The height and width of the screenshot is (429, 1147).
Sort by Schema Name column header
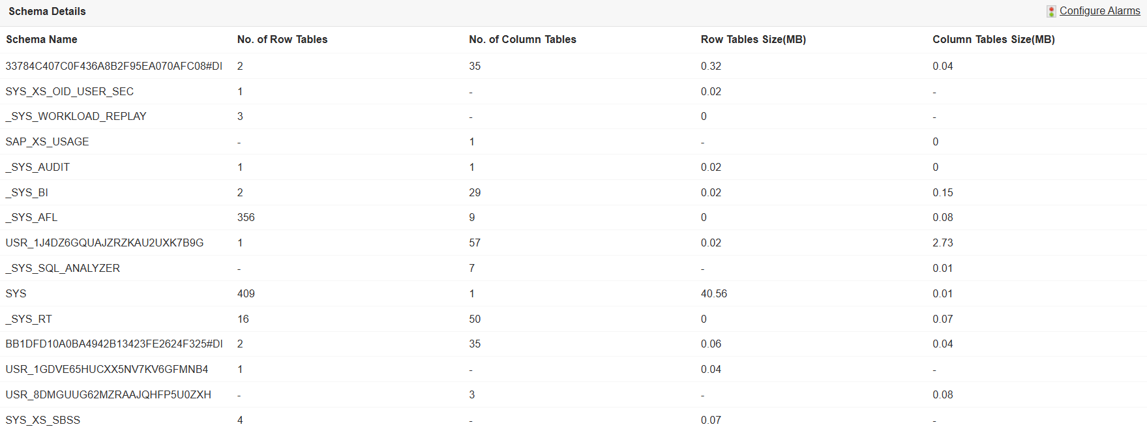pos(42,40)
